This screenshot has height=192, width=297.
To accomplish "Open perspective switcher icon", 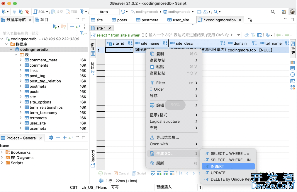I will point(284,12).
